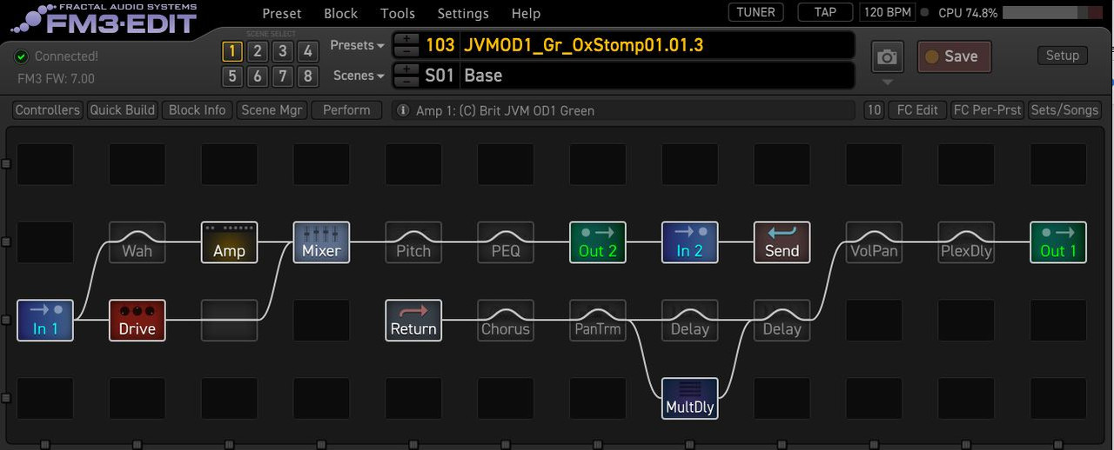Select the MultDly block
The width and height of the screenshot is (1114, 450).
[689, 398]
